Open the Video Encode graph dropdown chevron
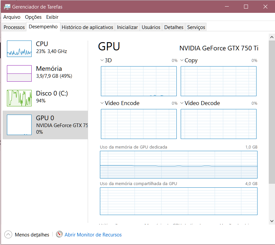This screenshot has height=245, width=275. (x=102, y=103)
